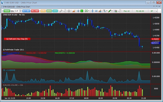
Task: Select the green pencil drawing tool
Action: tap(110, 11)
